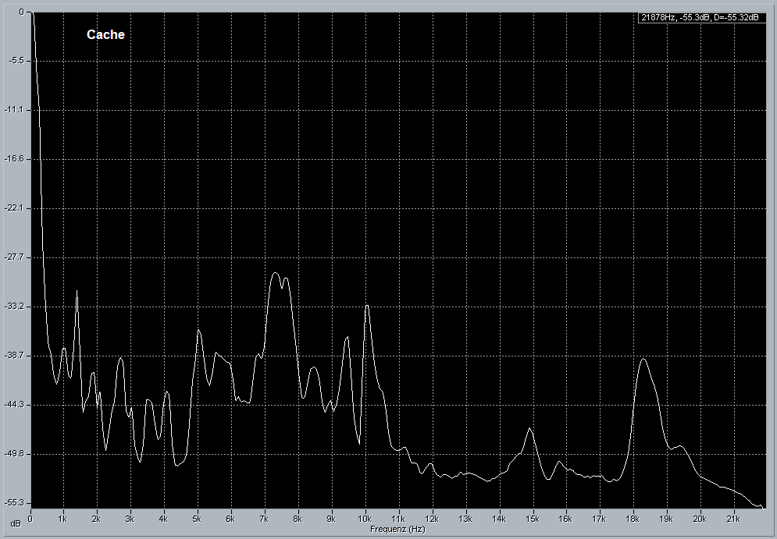The width and height of the screenshot is (777, 539).
Task: Select the '10k' frequency axis tick
Action: 365,519
